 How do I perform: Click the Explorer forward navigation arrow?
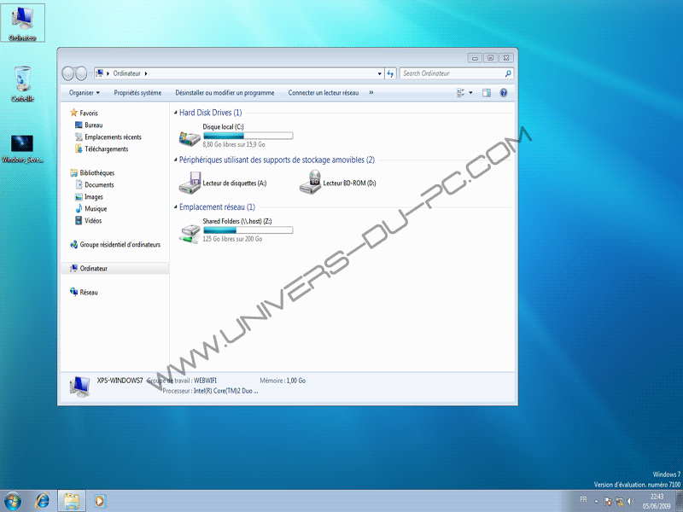(81, 73)
